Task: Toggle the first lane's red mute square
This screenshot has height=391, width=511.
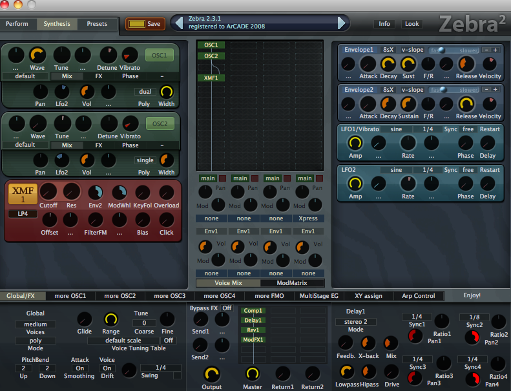Action: click(x=223, y=178)
